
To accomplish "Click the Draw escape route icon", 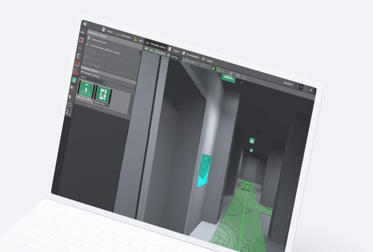I will (x=88, y=39).
